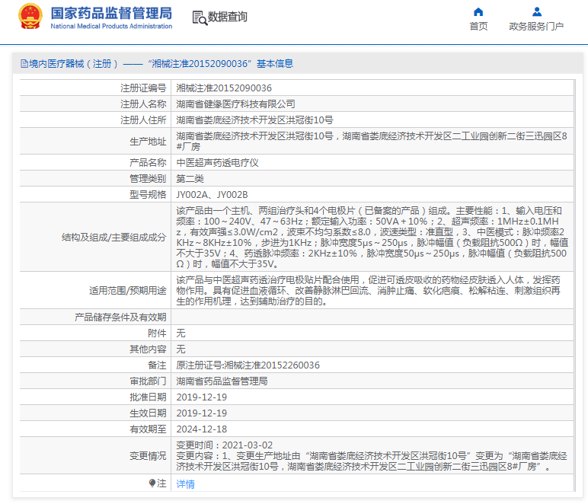Viewport: 588px width, 504px height.
Task: Click the 附件 label
Action: [x=157, y=333]
